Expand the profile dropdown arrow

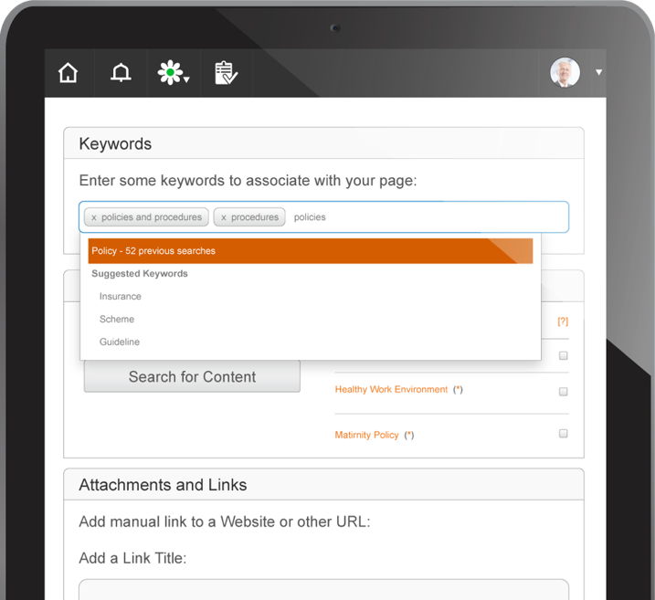[x=598, y=73]
